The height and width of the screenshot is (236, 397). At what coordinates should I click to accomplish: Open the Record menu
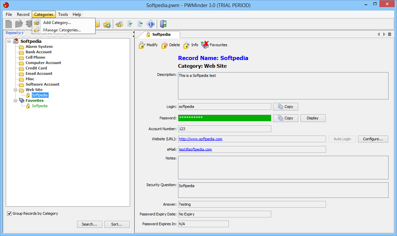(23, 14)
